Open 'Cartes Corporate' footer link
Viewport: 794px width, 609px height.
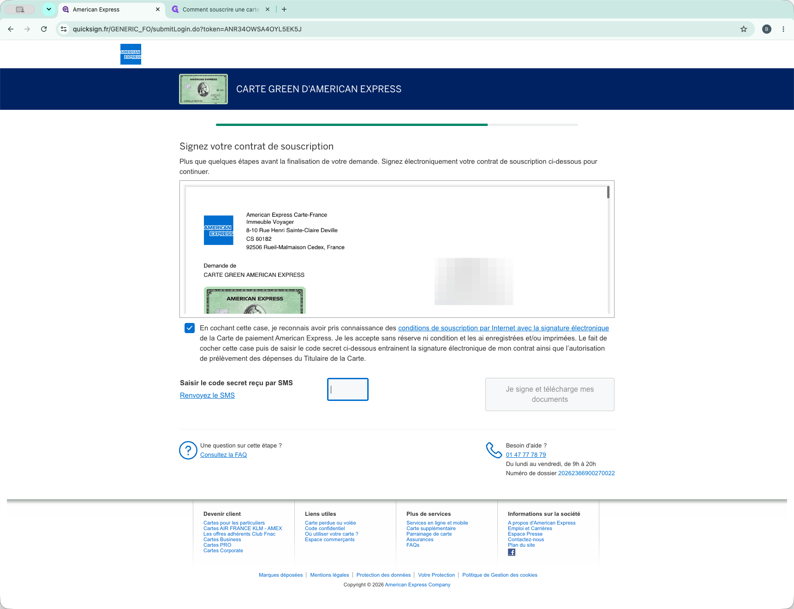tap(223, 550)
